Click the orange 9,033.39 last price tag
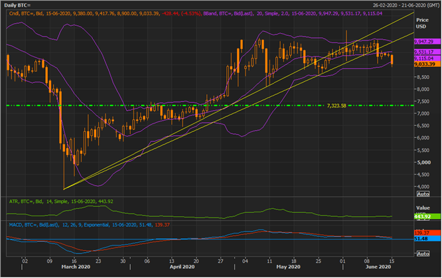 pos(427,64)
